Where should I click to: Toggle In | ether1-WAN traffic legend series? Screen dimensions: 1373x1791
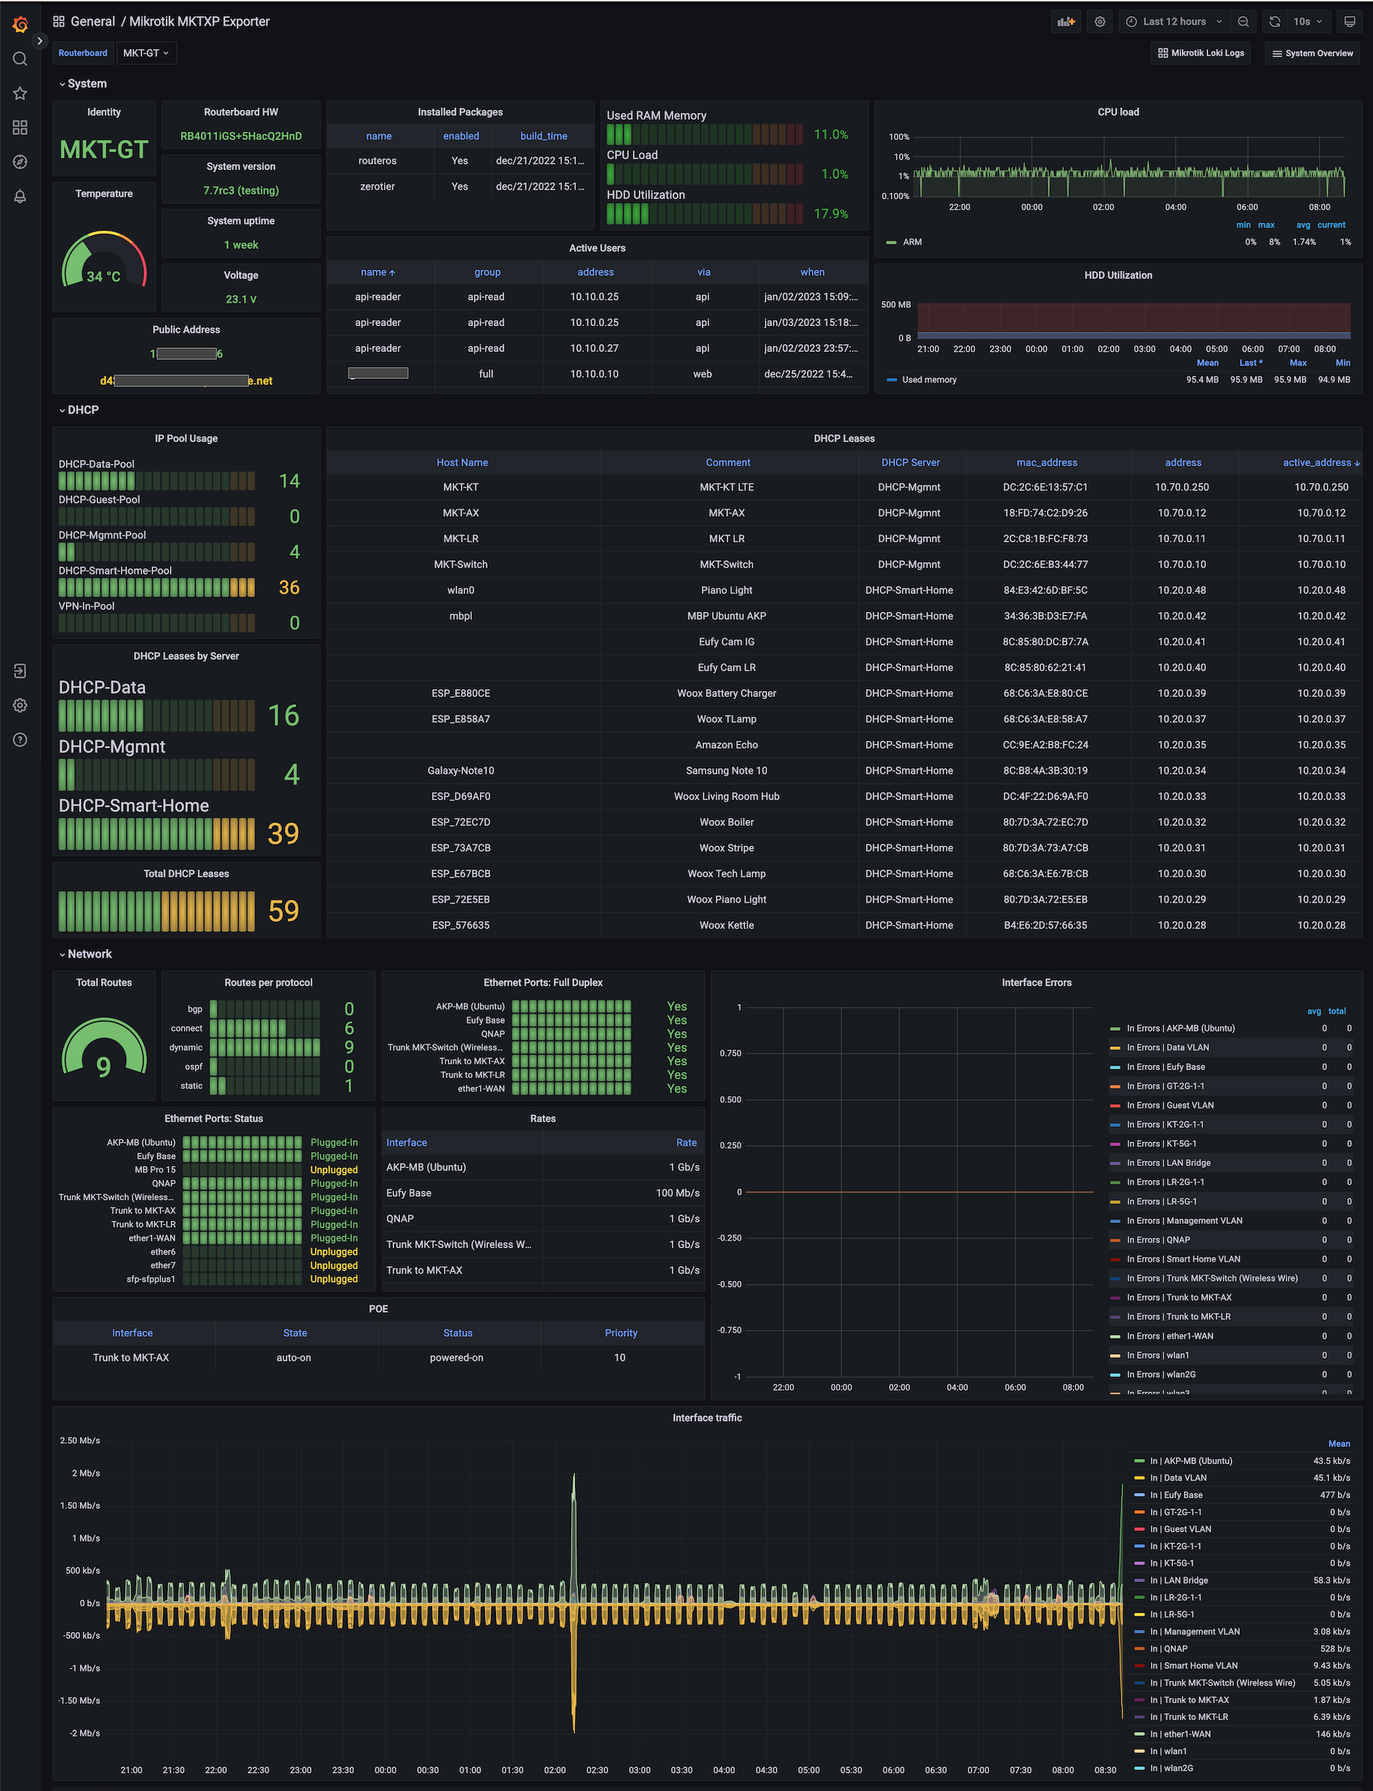[x=1180, y=1734]
